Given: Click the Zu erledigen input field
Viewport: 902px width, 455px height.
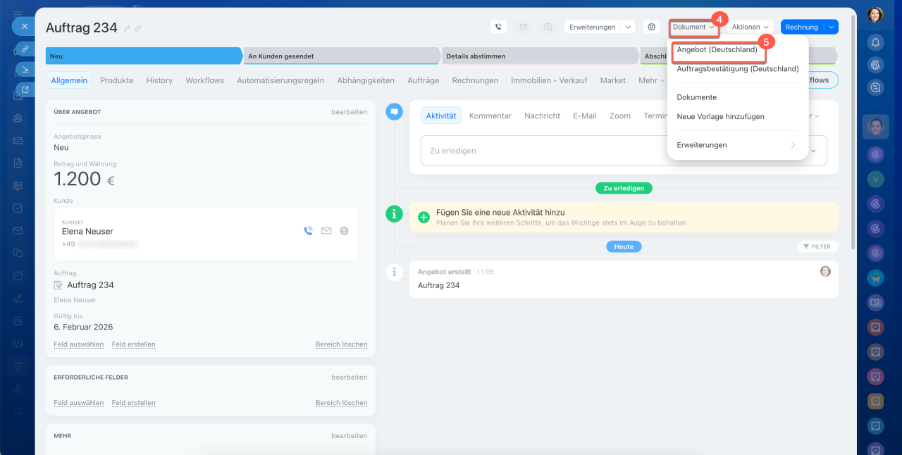Looking at the screenshot, I should [536, 151].
